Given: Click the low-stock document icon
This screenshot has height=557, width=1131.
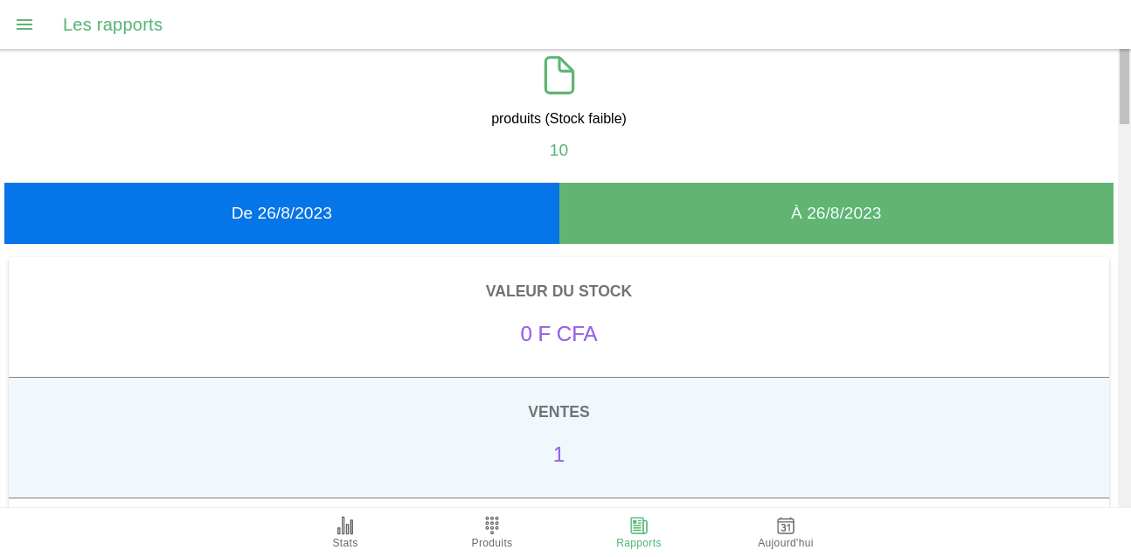Looking at the screenshot, I should pos(559,75).
